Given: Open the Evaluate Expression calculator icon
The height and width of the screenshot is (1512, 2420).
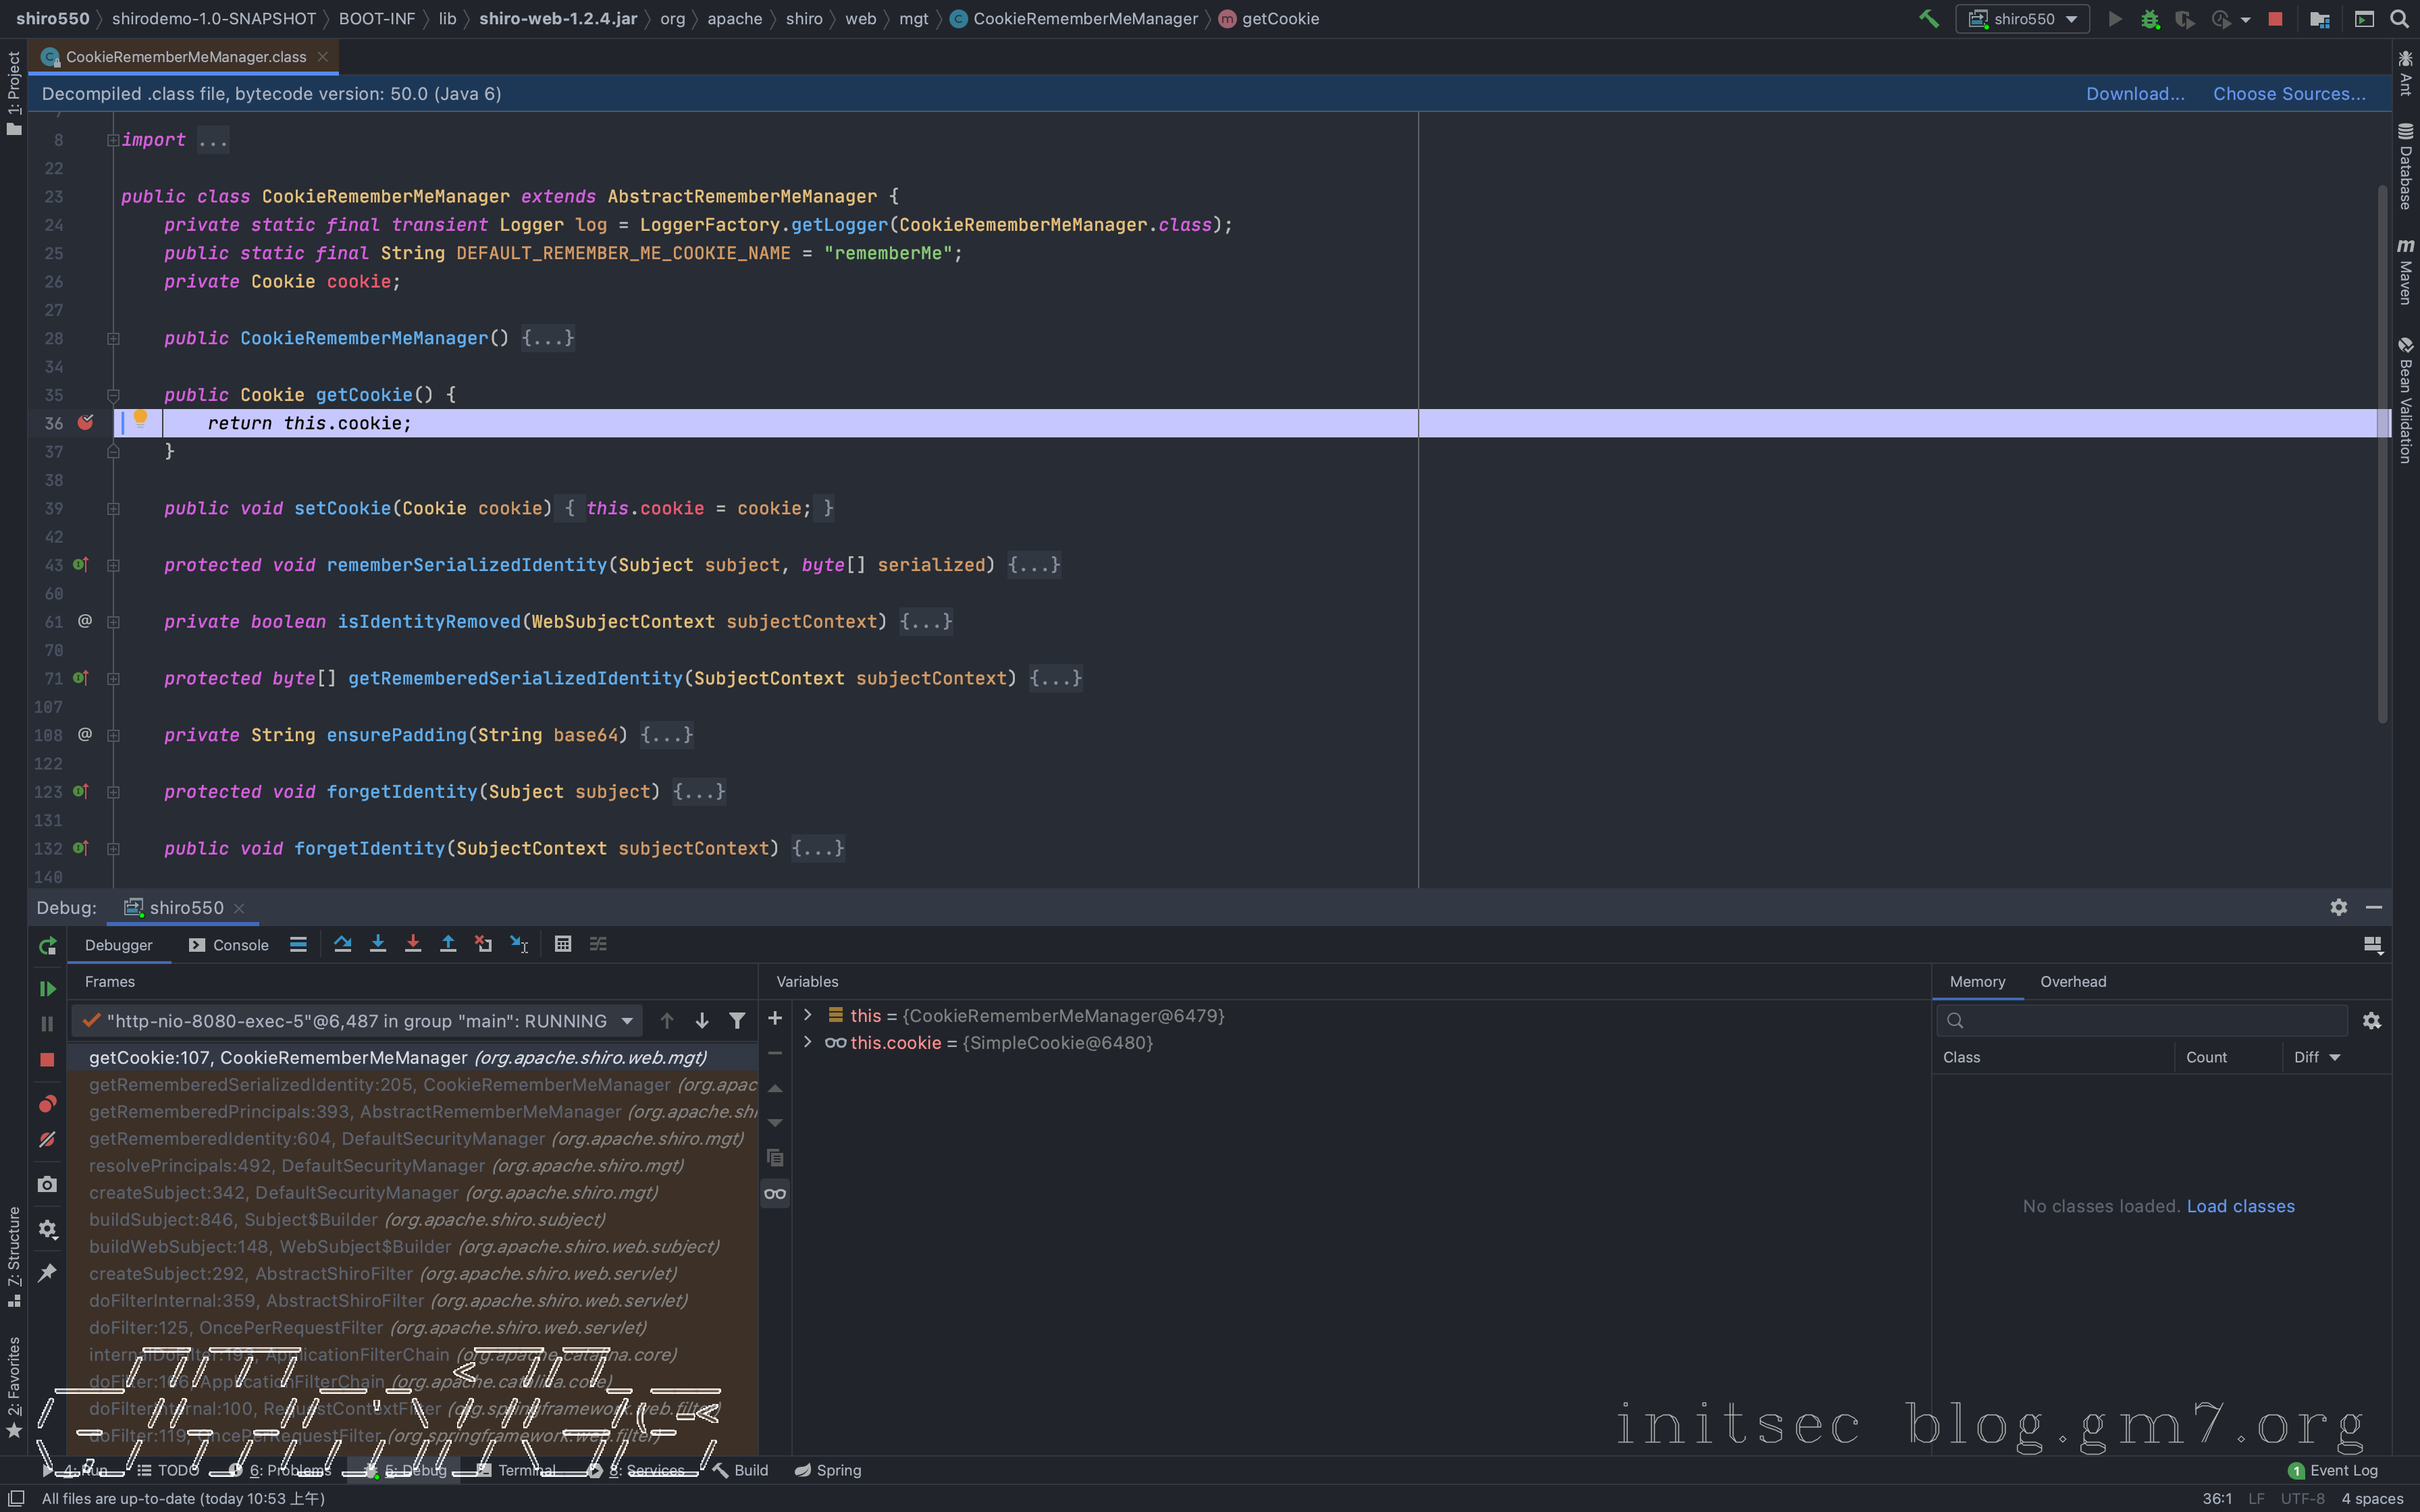Looking at the screenshot, I should (563, 944).
